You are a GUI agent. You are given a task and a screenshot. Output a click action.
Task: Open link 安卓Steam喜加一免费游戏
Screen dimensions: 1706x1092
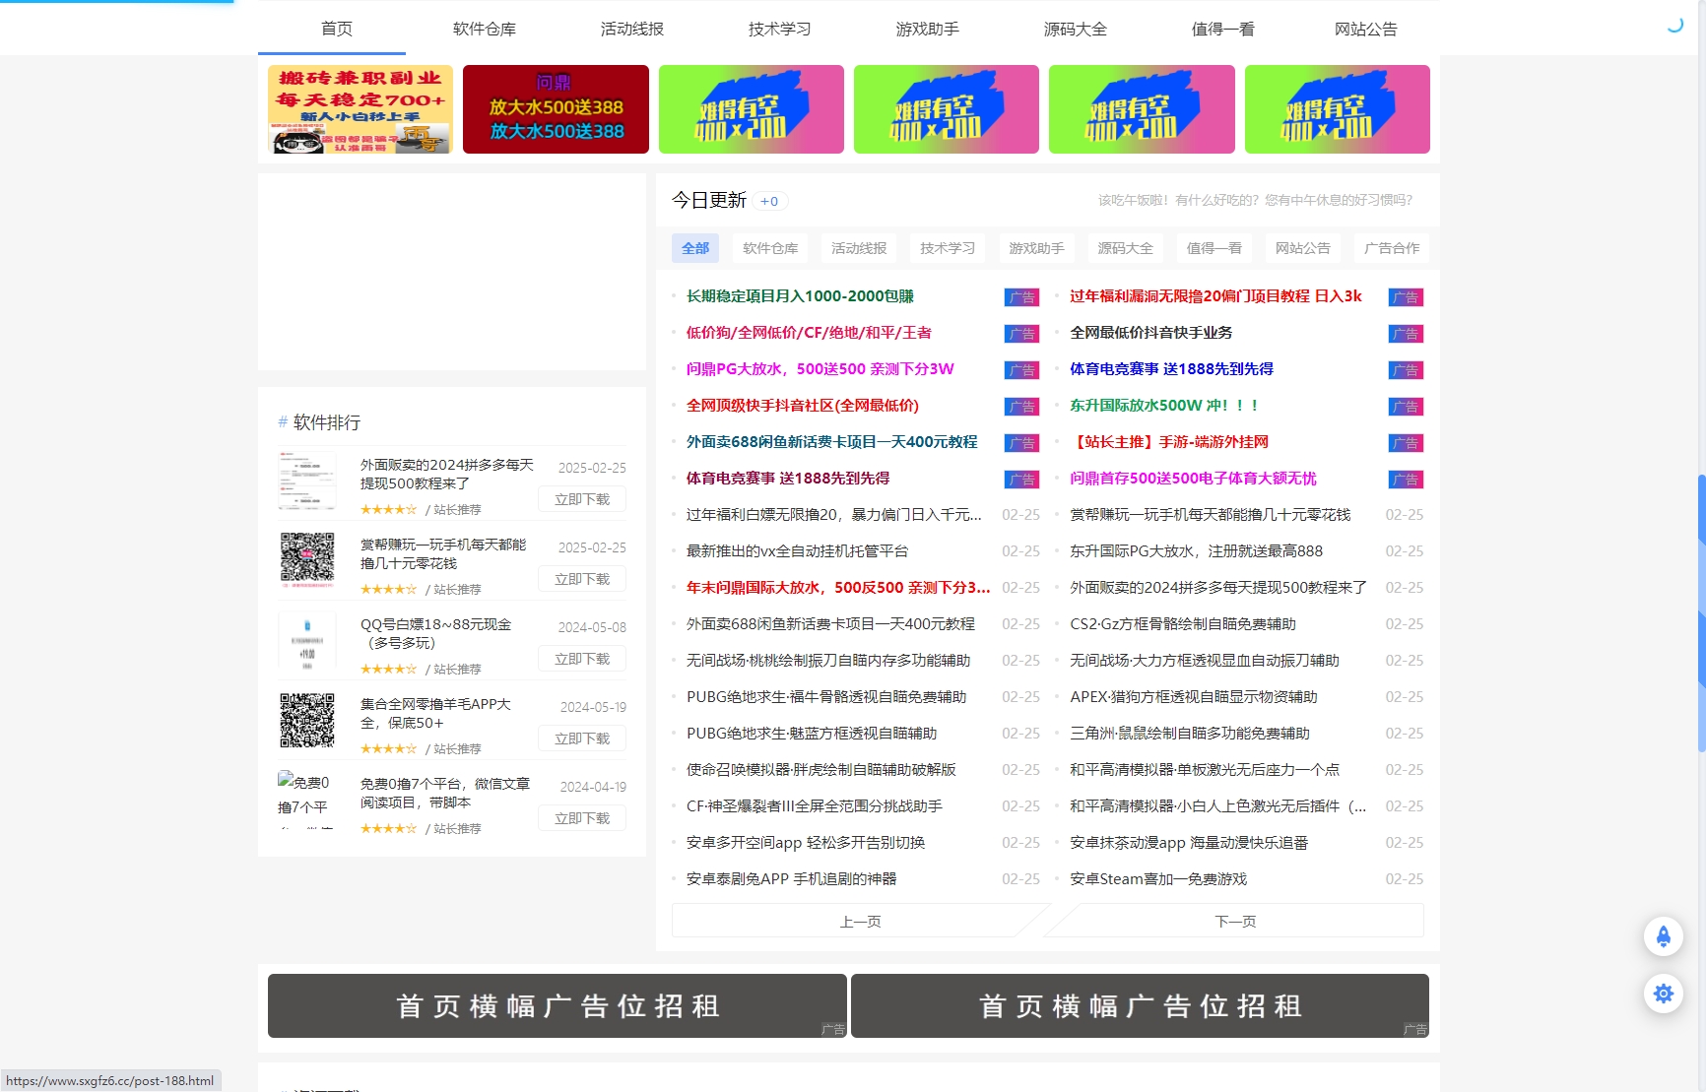coord(1158,879)
